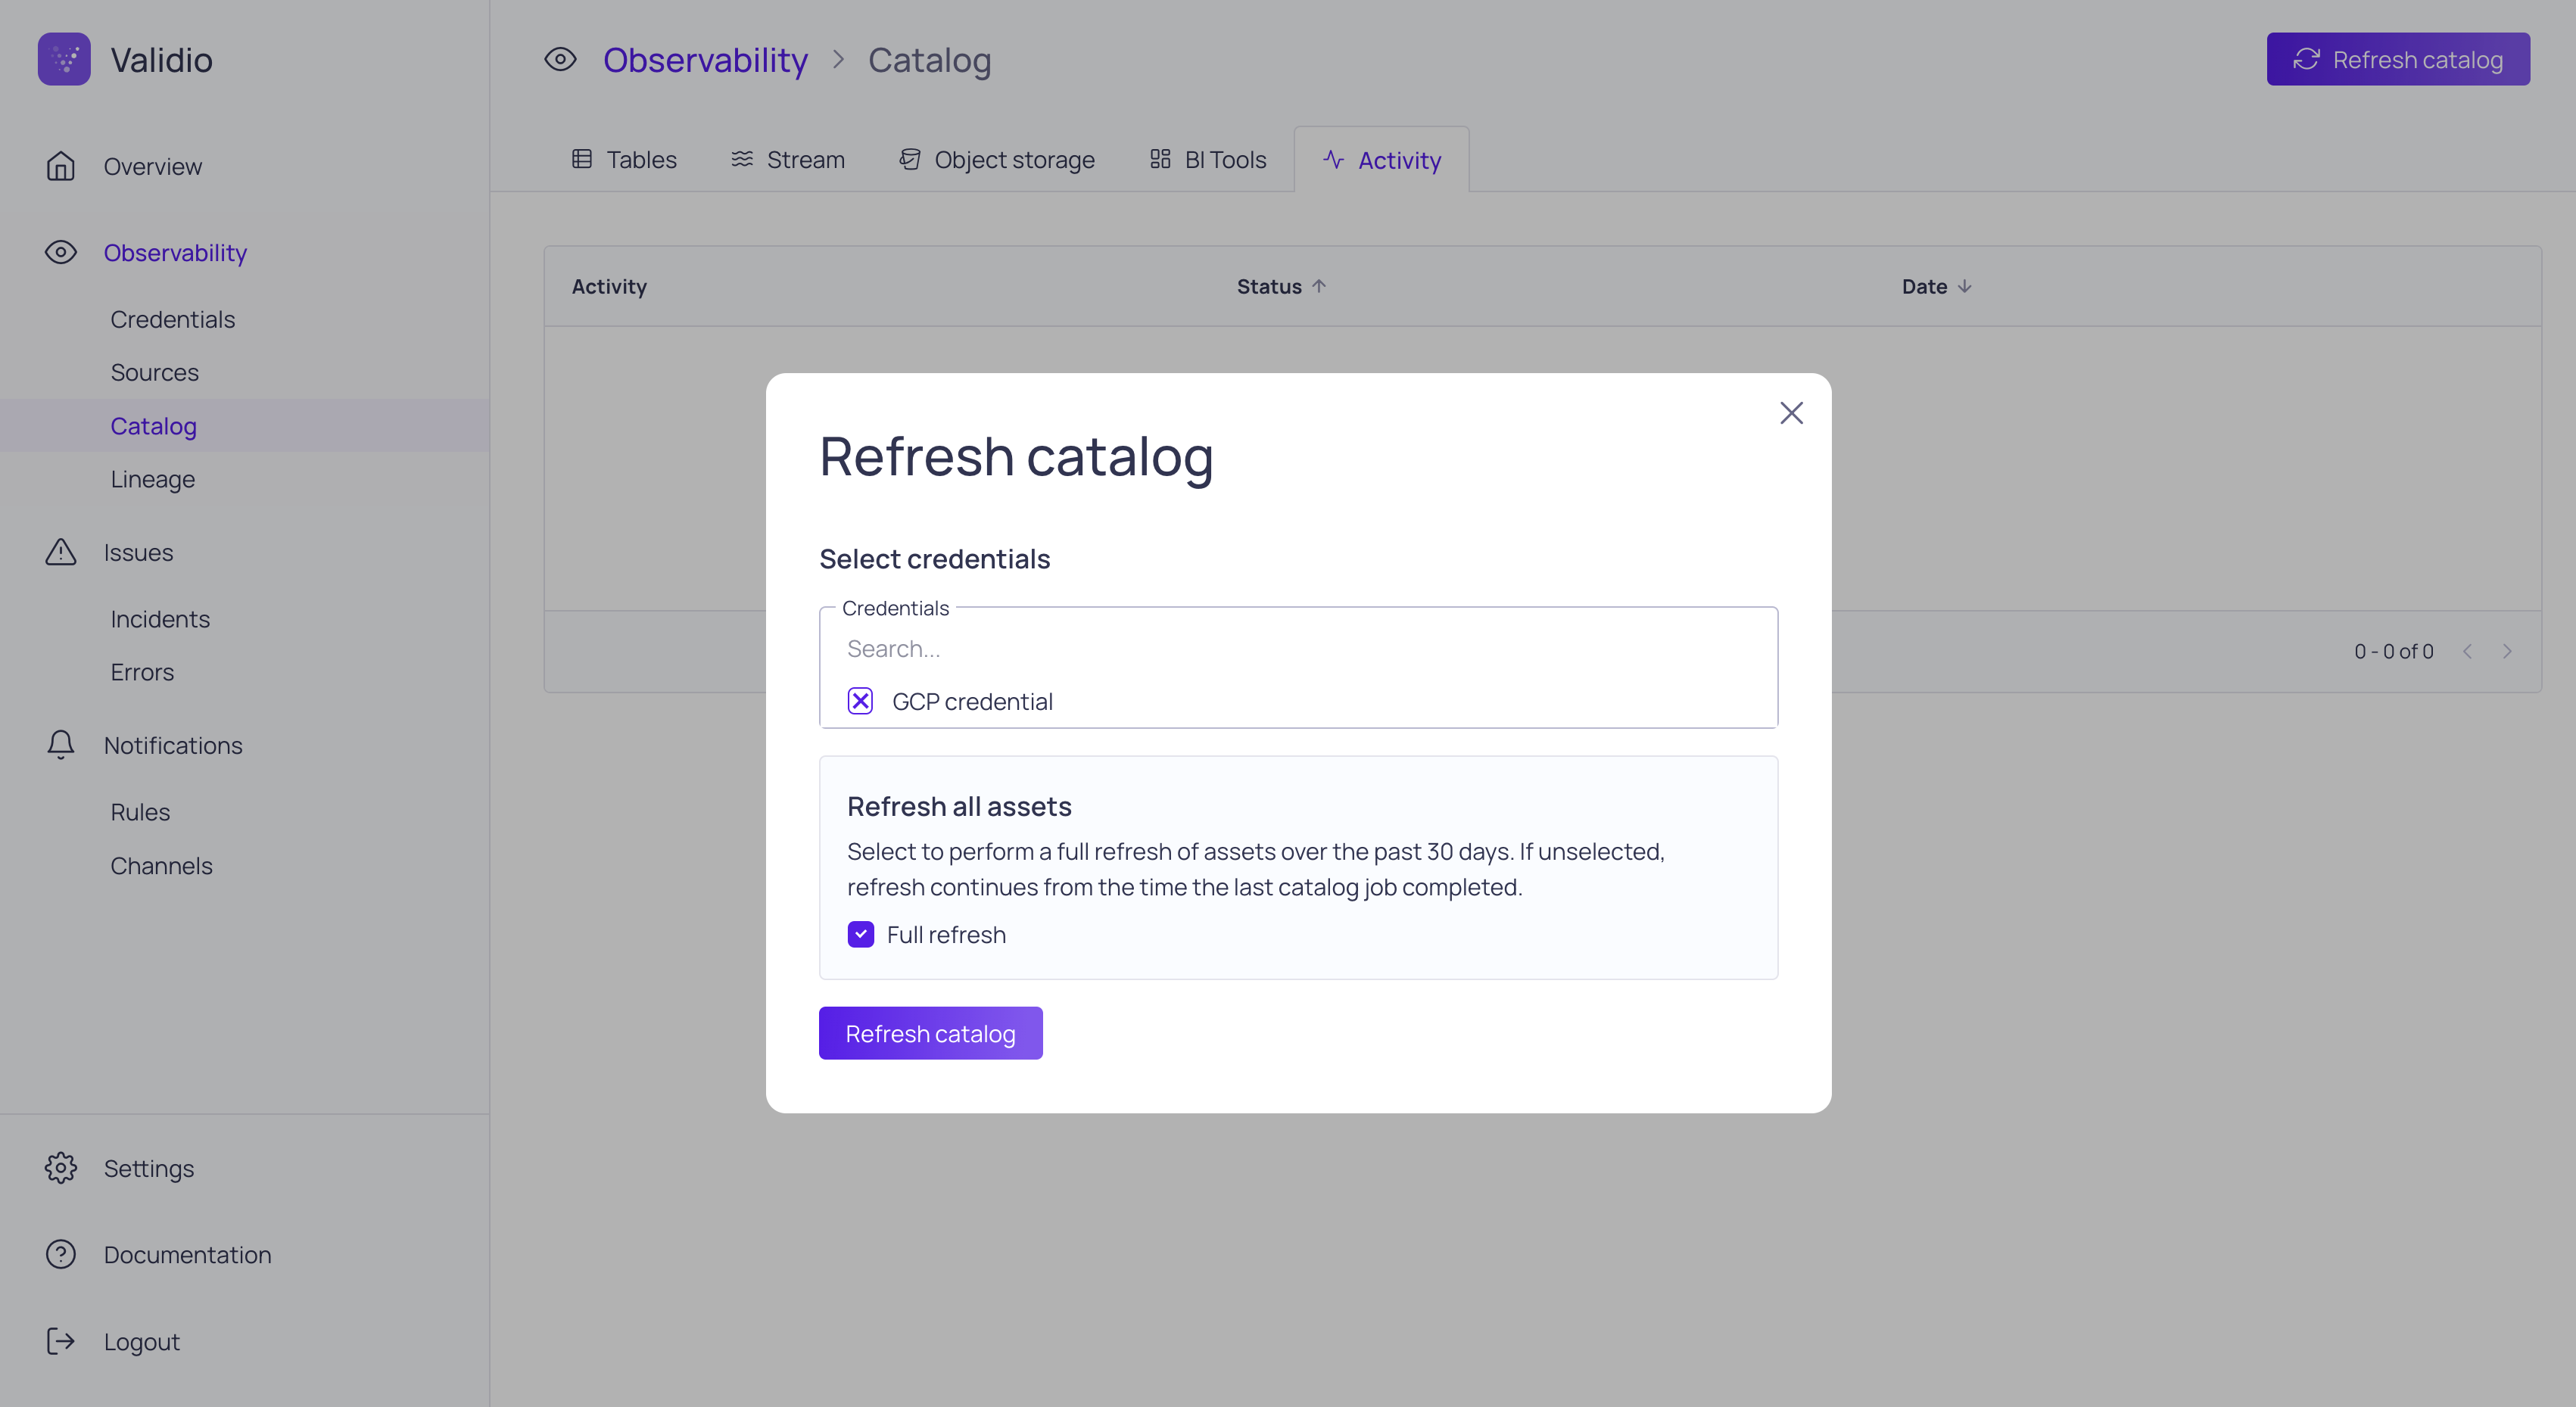
Task: Go to Sources page
Action: pyautogui.click(x=155, y=372)
